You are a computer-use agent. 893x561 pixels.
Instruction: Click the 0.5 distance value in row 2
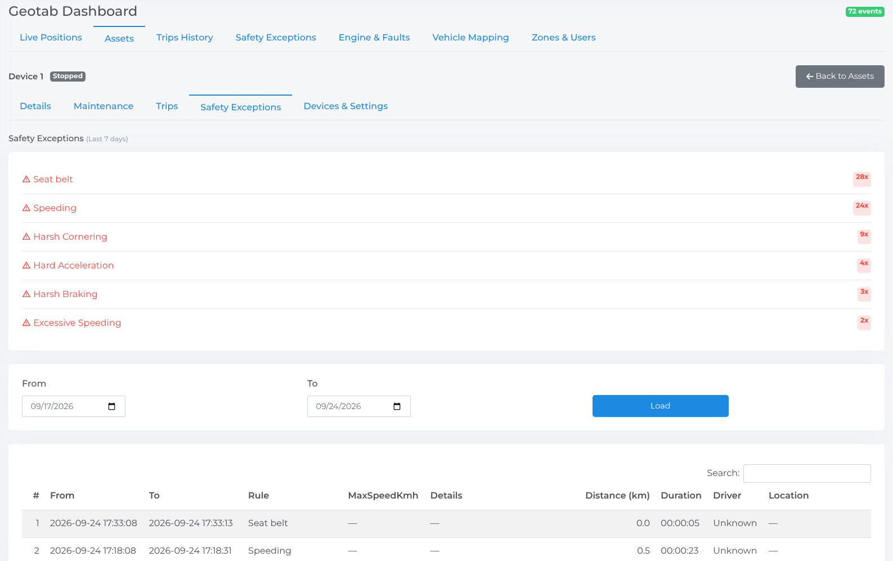pos(643,550)
